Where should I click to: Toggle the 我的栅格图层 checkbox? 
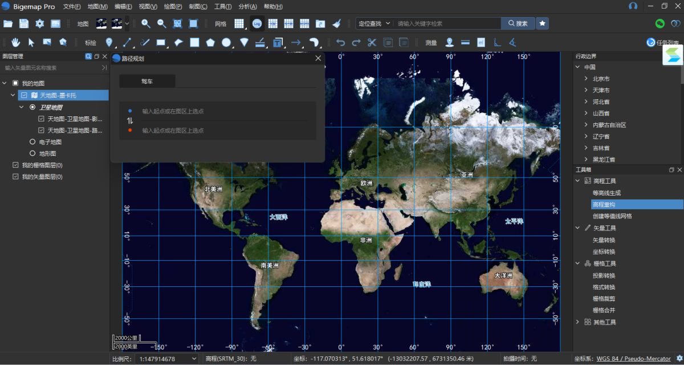point(15,165)
